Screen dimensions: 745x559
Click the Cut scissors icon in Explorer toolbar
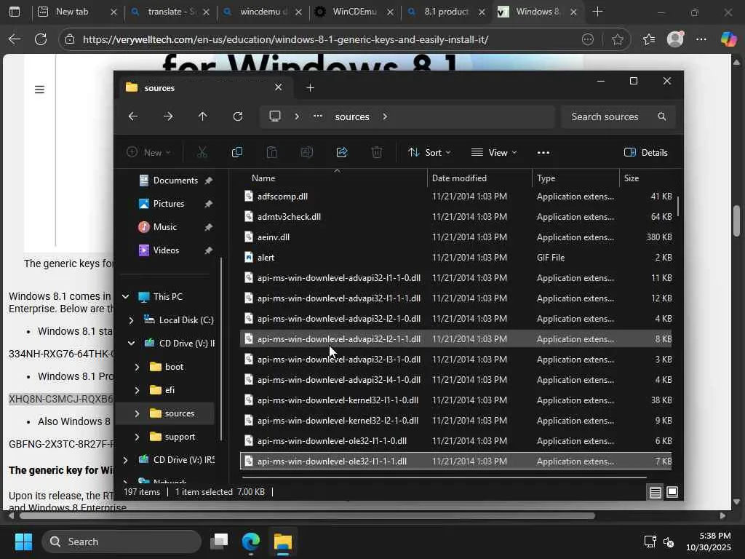pyautogui.click(x=202, y=152)
